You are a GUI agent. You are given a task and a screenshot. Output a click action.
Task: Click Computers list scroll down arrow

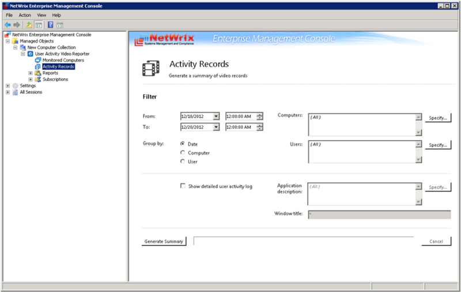tap(419, 133)
